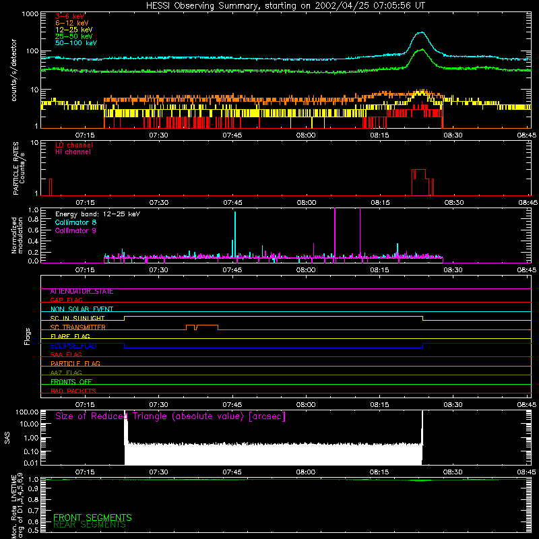Screen dimensions: 539x539
Task: Click the Size of Reduced Triangle heading
Action: coord(170,416)
